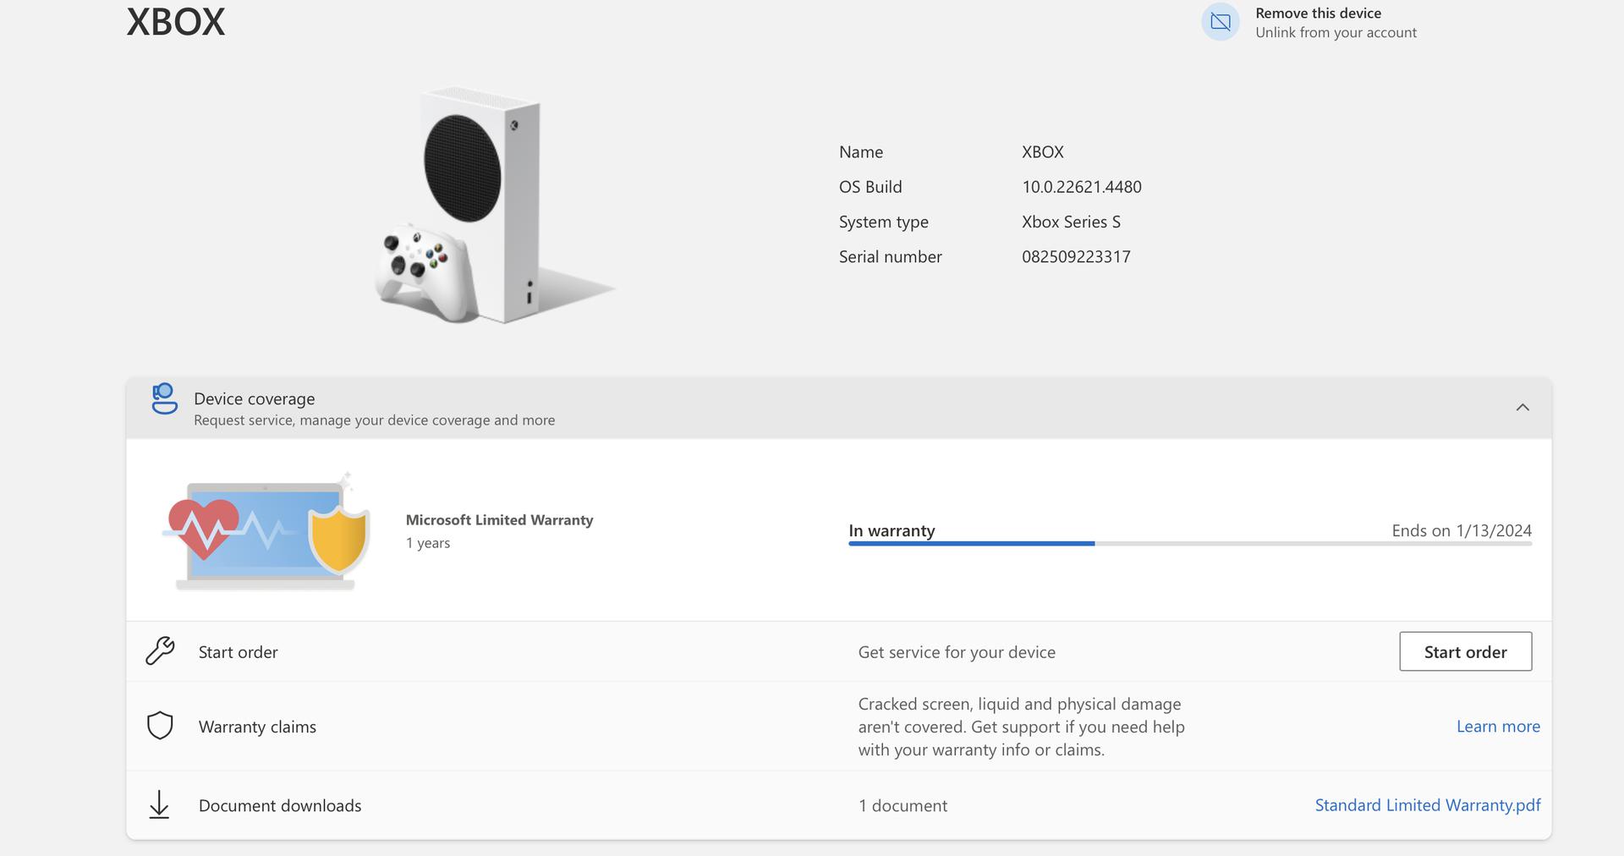
Task: Click the Device coverage person icon
Action: [x=164, y=399]
